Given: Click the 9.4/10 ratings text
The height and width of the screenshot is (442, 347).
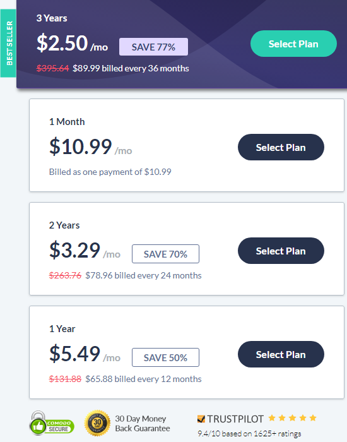Looking at the screenshot, I should [249, 434].
